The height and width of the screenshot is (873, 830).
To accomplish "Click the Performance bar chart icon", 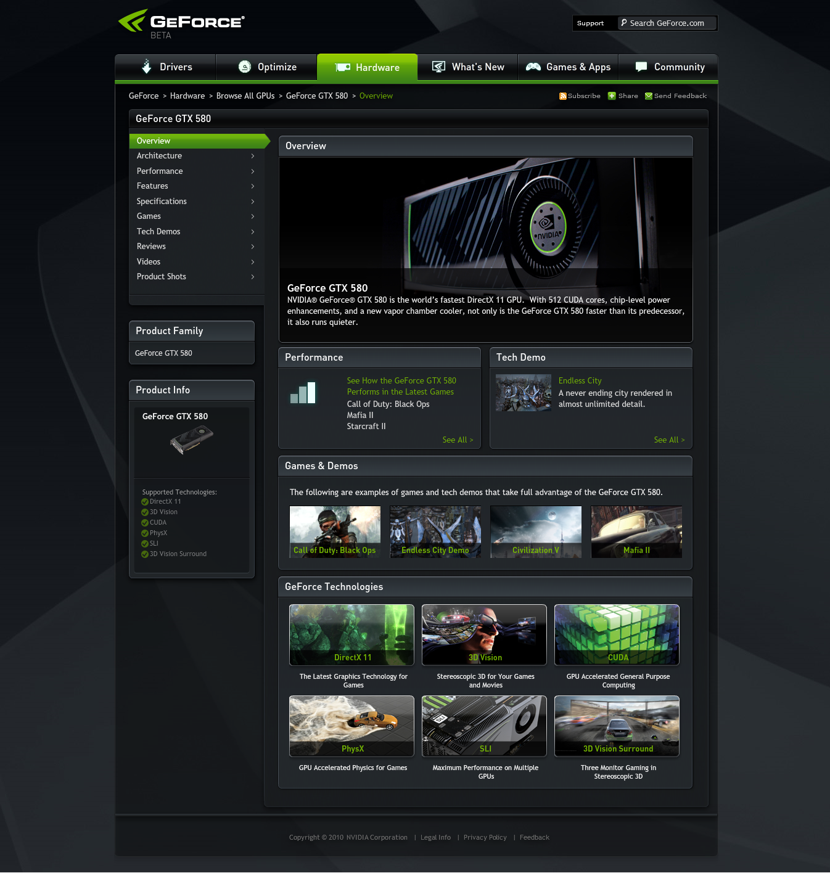I will pyautogui.click(x=303, y=393).
